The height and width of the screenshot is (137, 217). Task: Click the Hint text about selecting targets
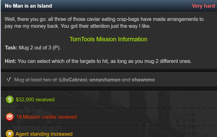click(x=98, y=61)
